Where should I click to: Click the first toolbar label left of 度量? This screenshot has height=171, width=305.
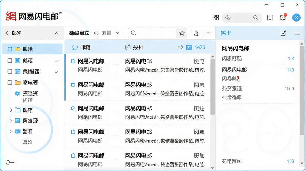click(79, 33)
